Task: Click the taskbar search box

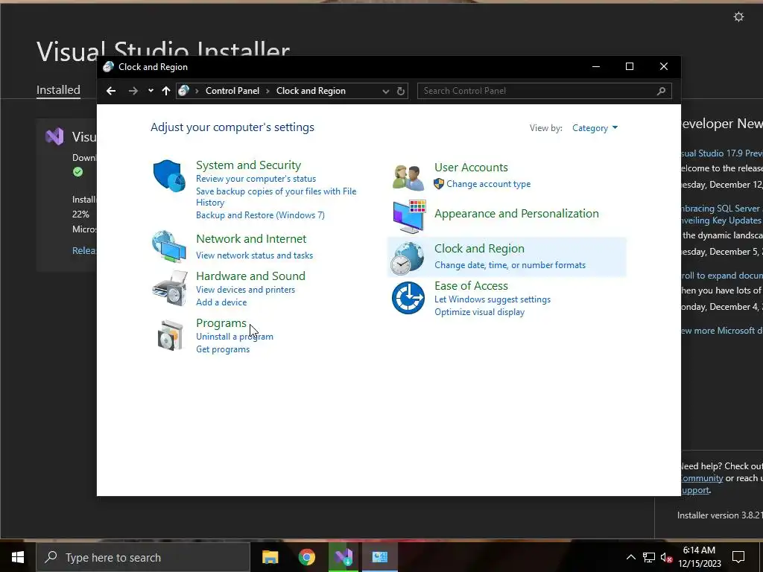Action: click(143, 557)
